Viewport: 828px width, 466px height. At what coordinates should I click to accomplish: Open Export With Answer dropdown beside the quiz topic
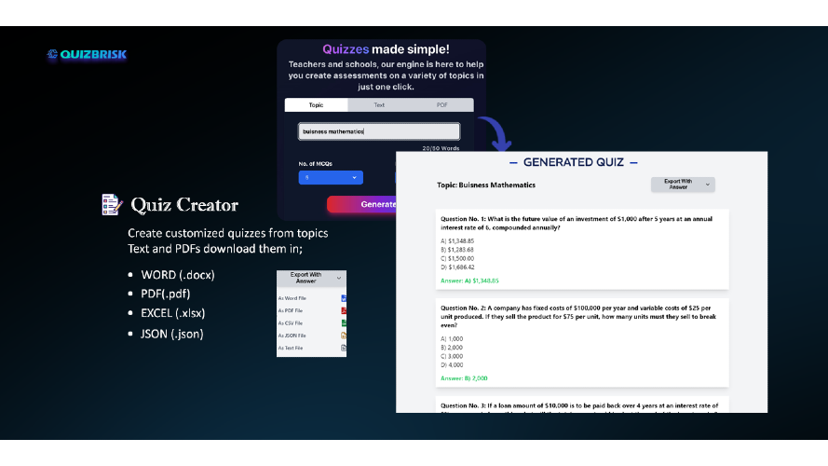[683, 185]
